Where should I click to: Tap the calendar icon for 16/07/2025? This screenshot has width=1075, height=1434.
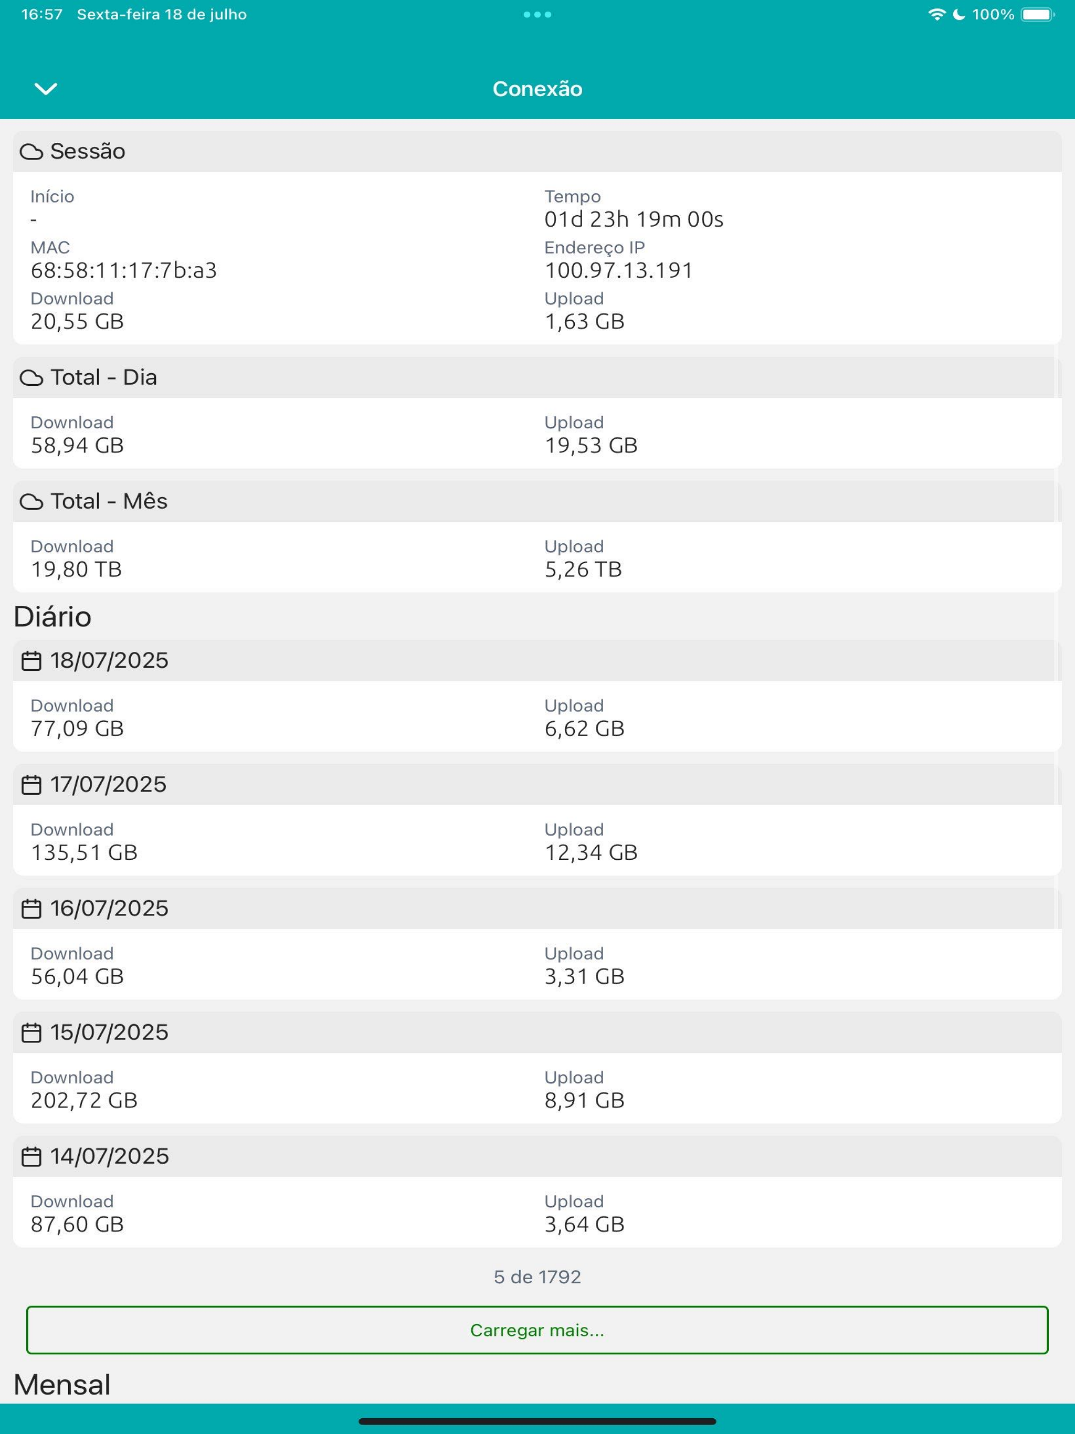(31, 908)
